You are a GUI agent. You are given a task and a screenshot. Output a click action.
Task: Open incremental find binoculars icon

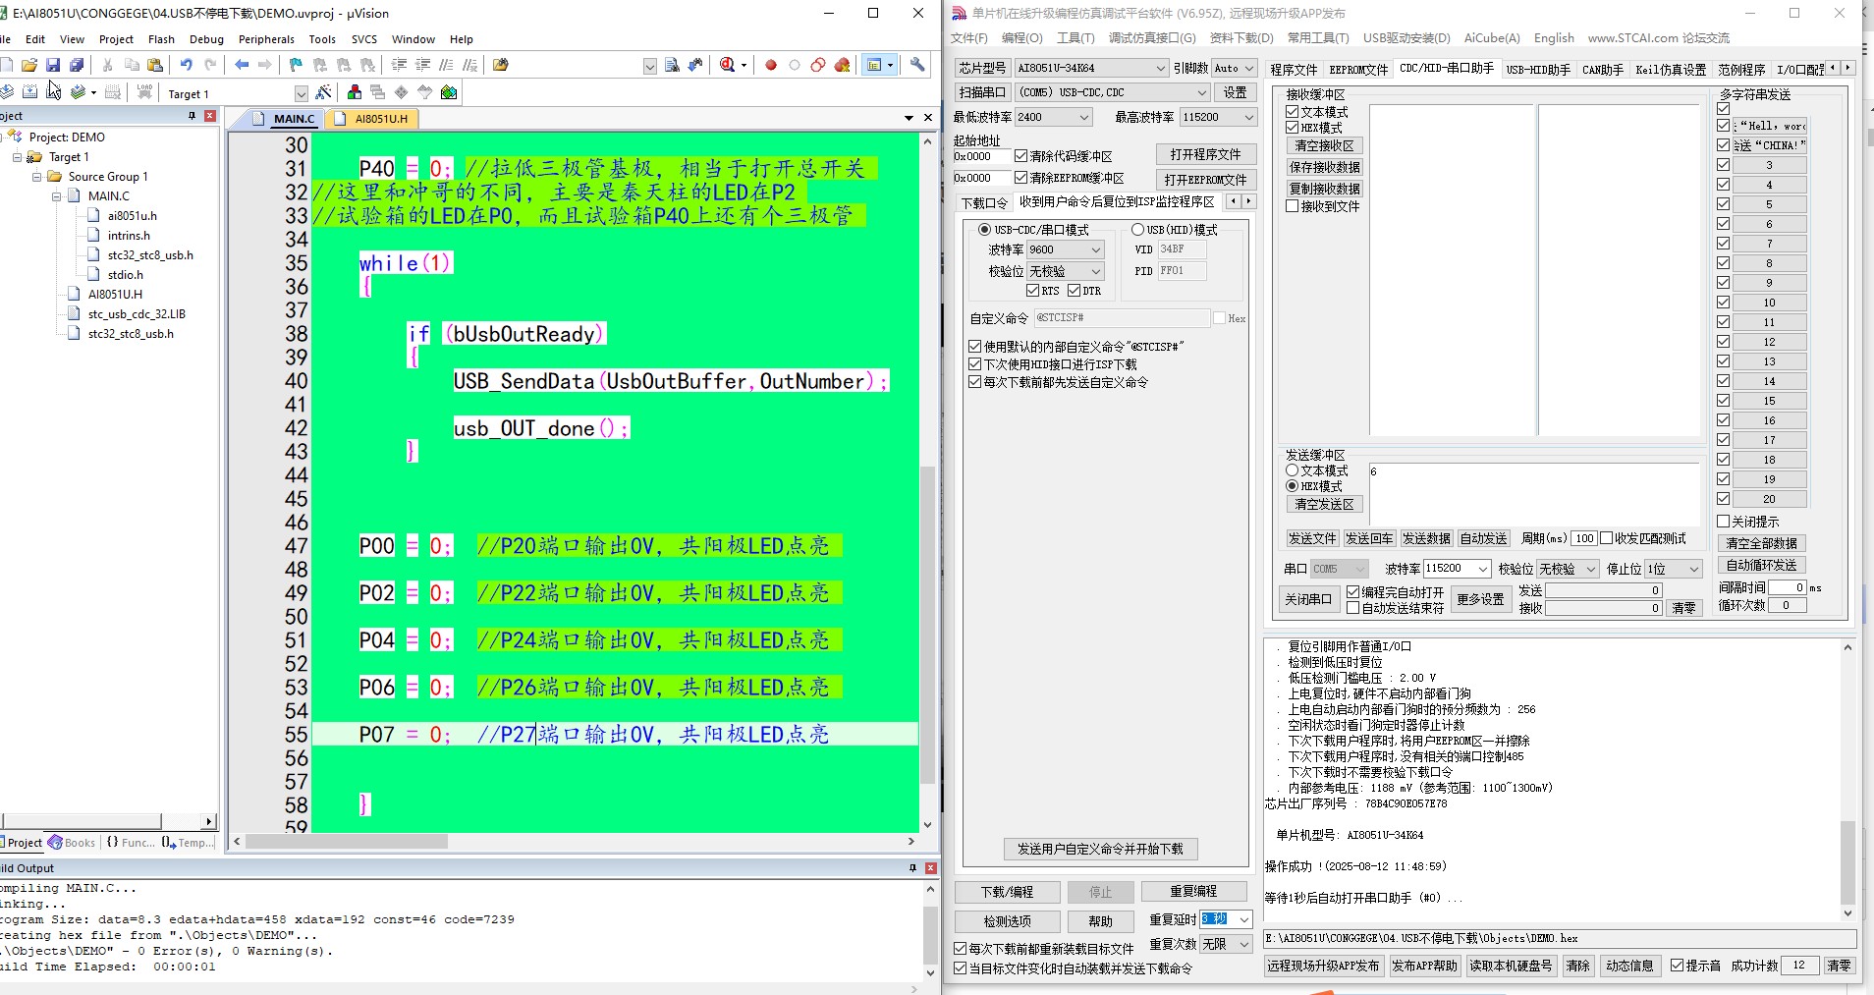click(x=695, y=65)
